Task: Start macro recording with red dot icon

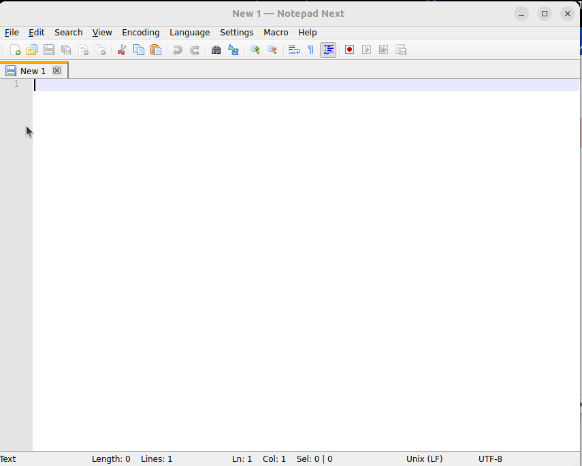Action: point(349,50)
